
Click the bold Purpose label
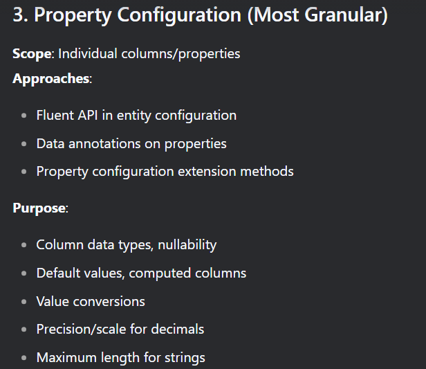coord(39,208)
